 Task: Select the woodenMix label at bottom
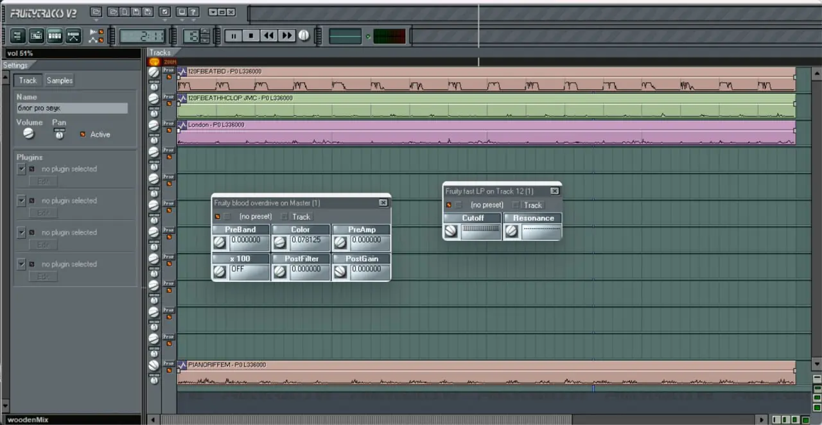[x=28, y=419]
